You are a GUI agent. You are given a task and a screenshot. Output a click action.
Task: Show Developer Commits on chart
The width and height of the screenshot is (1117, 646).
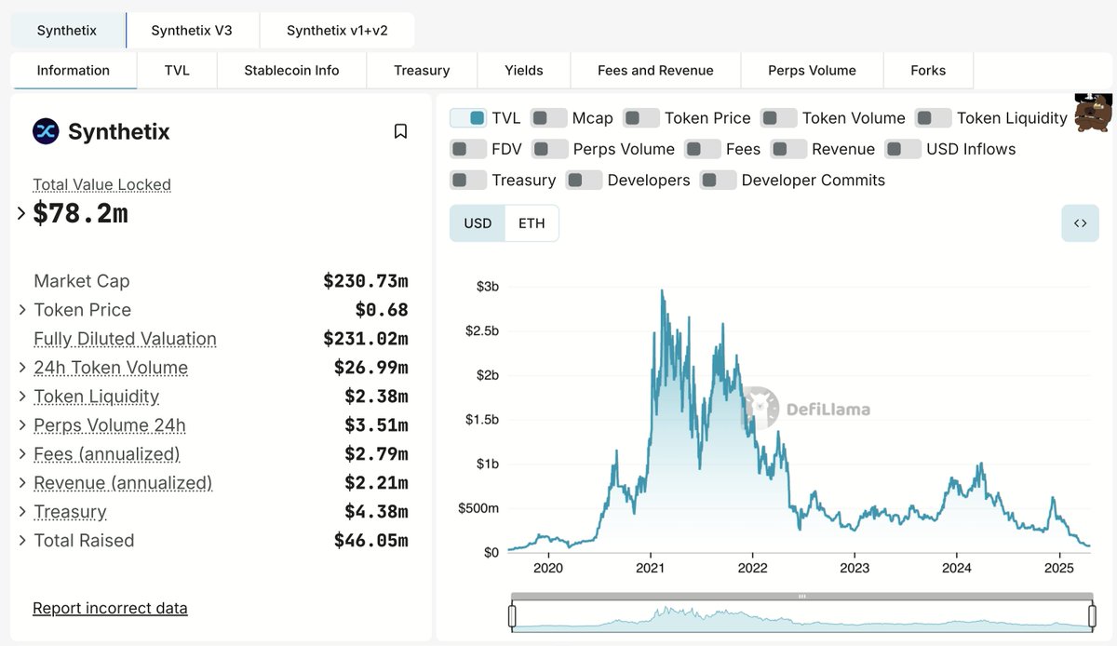[718, 181]
